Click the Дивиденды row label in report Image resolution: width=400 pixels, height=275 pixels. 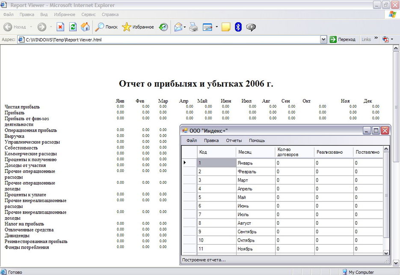coord(17,236)
